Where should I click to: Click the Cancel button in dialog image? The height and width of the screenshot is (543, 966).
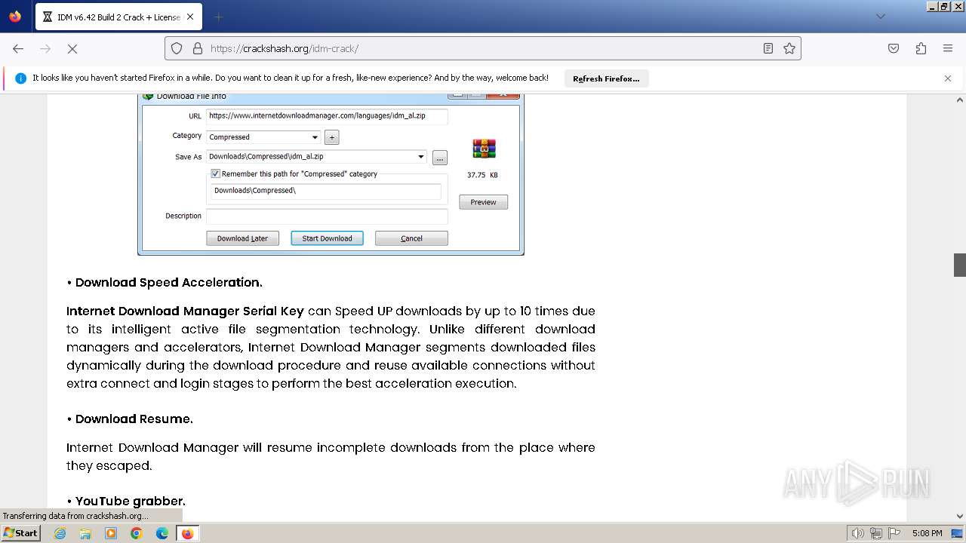click(x=411, y=238)
